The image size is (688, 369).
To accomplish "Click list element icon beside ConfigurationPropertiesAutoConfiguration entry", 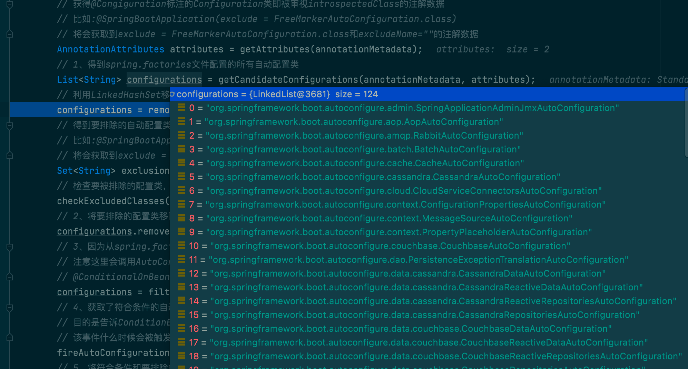I will [181, 204].
